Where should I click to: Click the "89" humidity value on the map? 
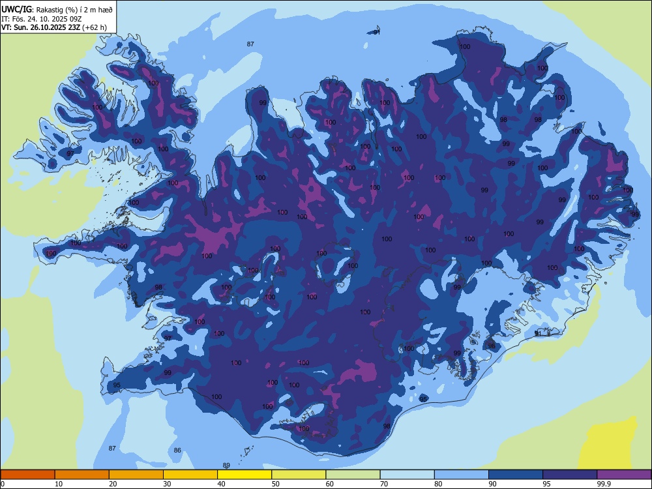(x=226, y=466)
